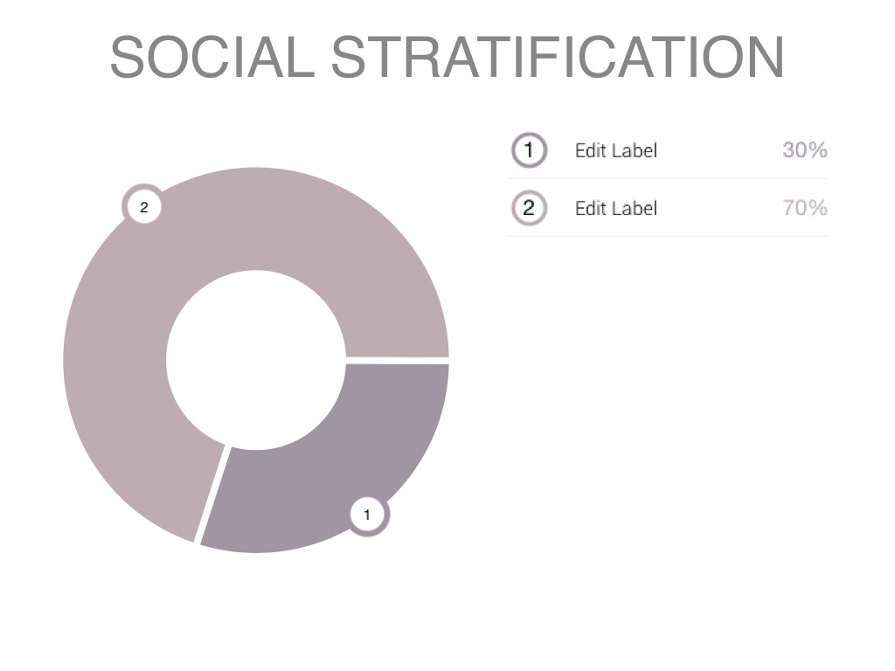The image size is (895, 671).
Task: Select the number 2 marker on the donut chart
Action: [x=144, y=207]
